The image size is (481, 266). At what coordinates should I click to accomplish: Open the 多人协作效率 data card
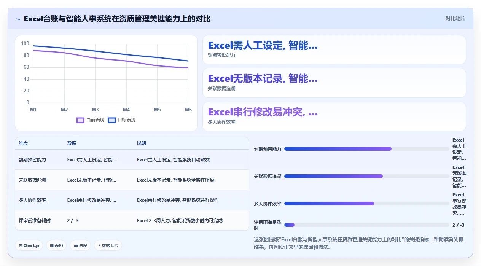tap(334, 116)
